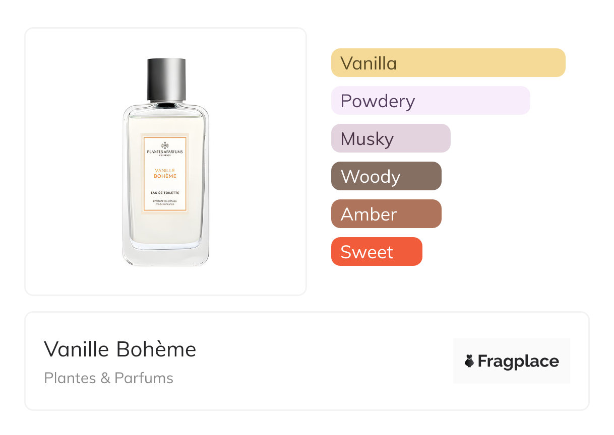This screenshot has height=435, width=614.
Task: Click the glass base of the bottle
Action: (165, 255)
